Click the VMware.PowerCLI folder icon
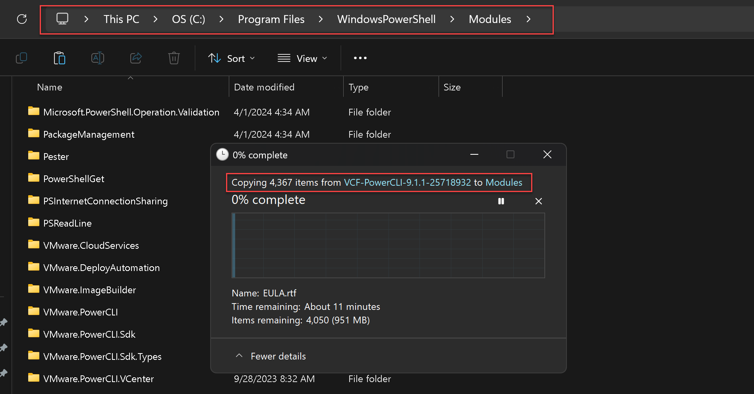 click(x=34, y=311)
